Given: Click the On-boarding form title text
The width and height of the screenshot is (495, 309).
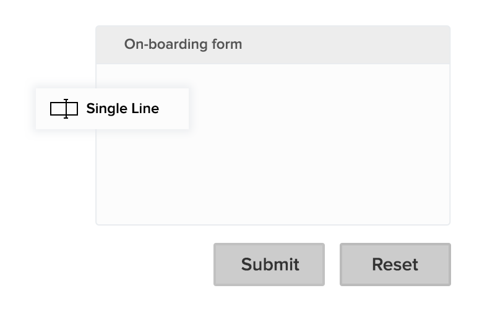Looking at the screenshot, I should [x=183, y=44].
